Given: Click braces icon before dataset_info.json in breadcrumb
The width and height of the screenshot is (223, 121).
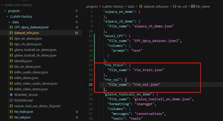Looking at the screenshot, I should point(141,6).
